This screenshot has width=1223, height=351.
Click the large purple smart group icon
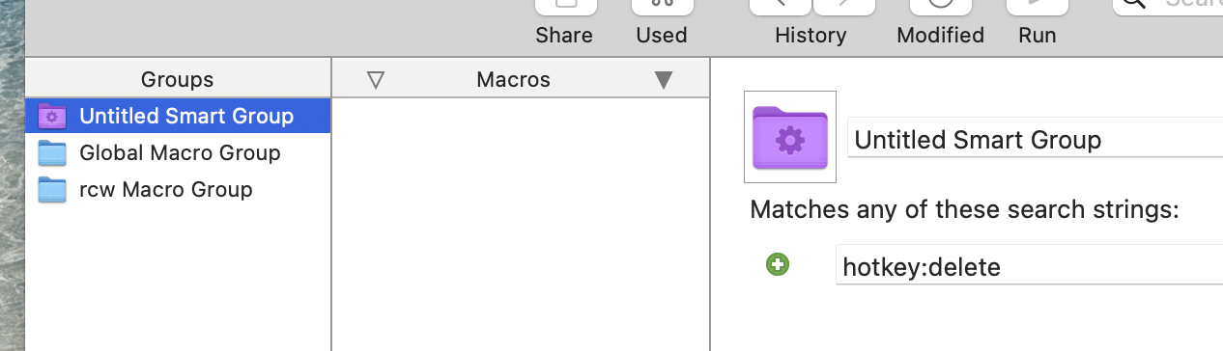[x=790, y=137]
